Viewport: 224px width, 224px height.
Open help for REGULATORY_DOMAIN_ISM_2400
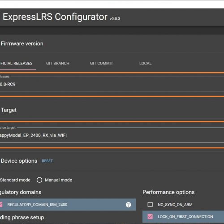128,205
